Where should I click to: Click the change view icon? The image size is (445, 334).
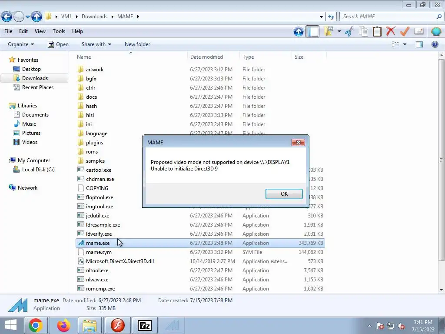(x=395, y=44)
